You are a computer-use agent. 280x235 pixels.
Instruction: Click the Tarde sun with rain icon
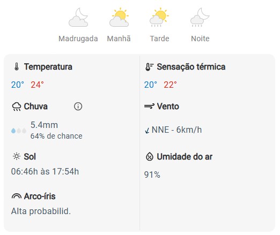click(159, 17)
